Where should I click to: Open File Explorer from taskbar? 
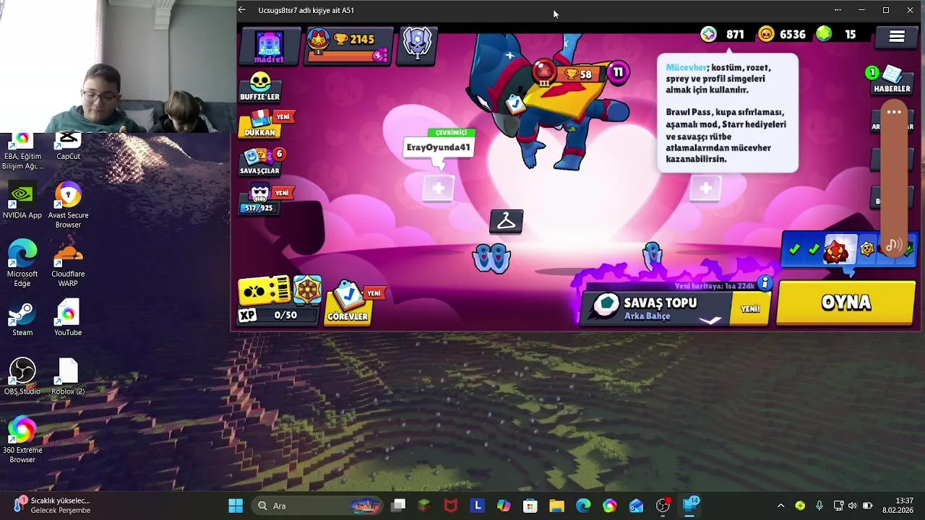click(x=556, y=506)
